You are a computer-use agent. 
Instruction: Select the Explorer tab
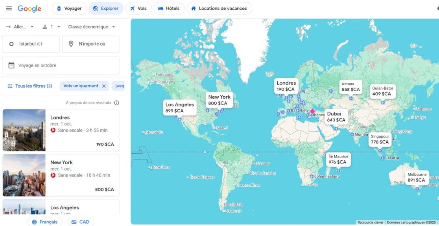[106, 8]
